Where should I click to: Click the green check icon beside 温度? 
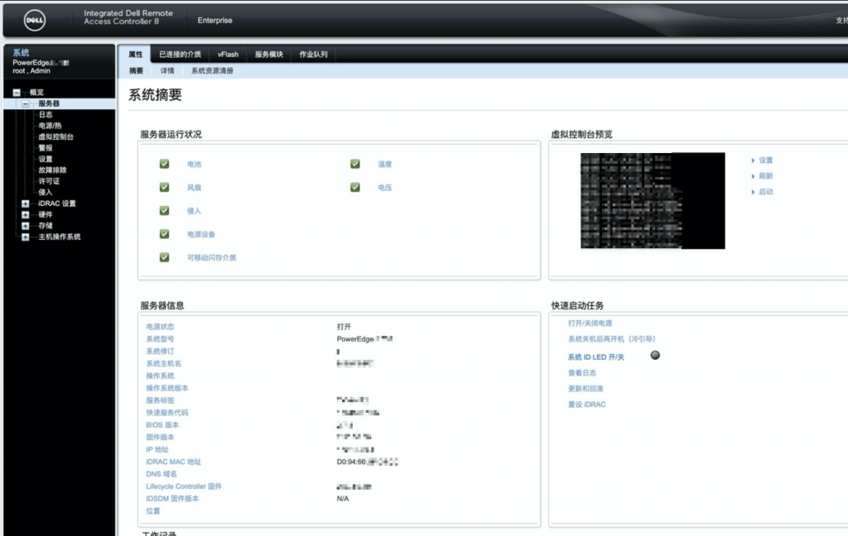355,164
